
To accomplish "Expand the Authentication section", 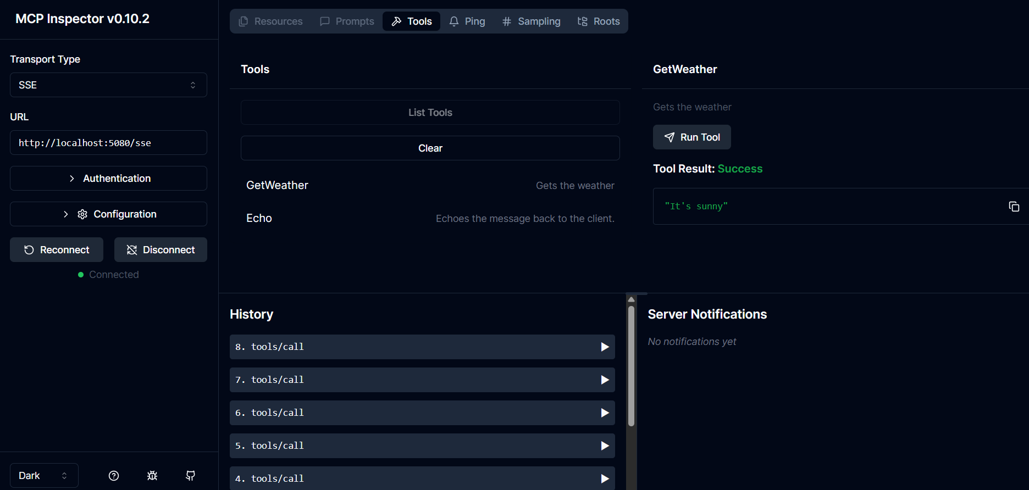I will click(x=108, y=179).
